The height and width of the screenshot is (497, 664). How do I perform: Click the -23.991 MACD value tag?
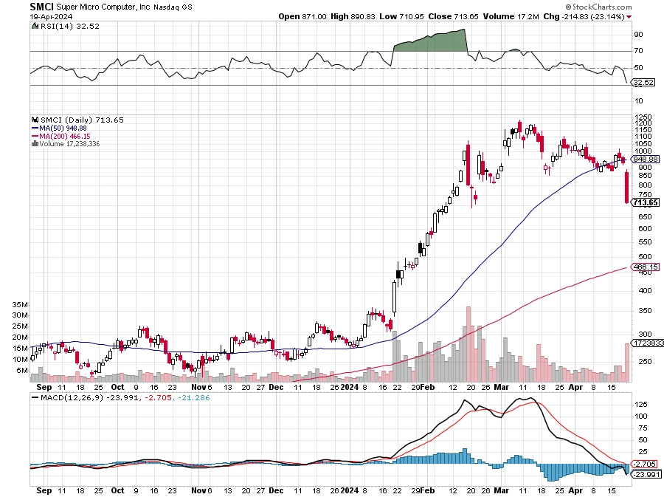646,474
